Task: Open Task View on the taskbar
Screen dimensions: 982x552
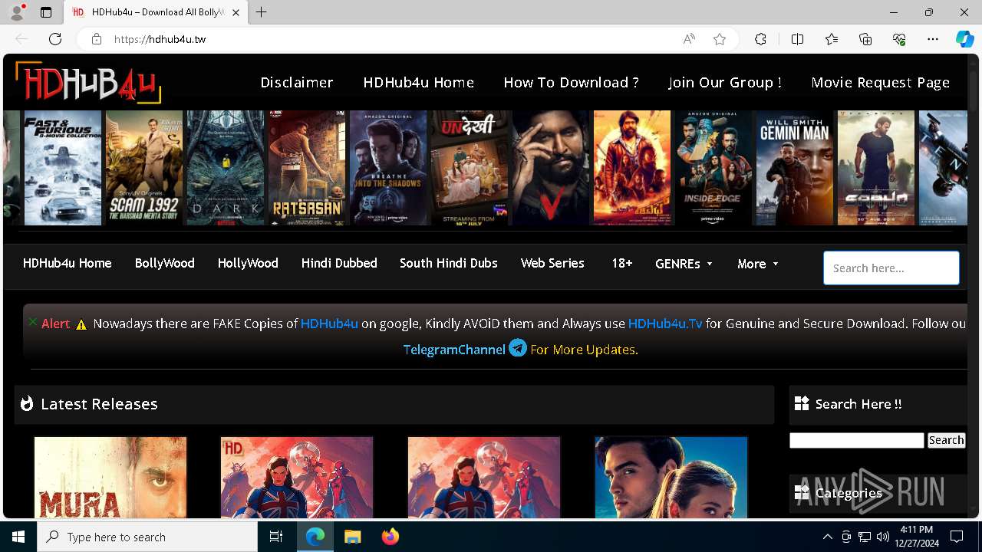Action: click(276, 537)
